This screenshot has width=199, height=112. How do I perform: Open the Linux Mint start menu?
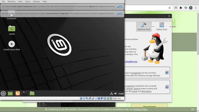3,94
